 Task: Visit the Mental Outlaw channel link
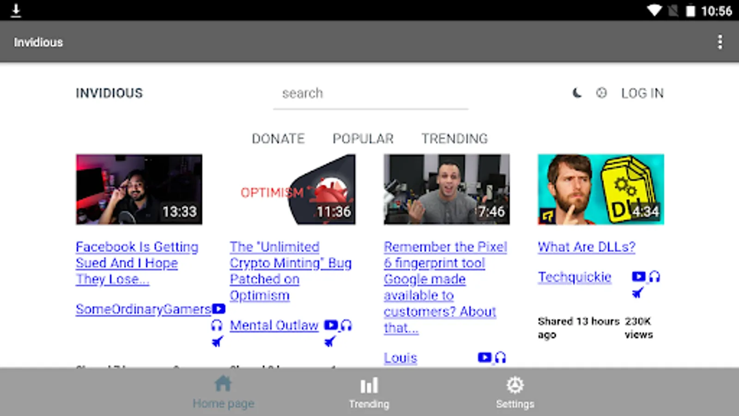(x=274, y=325)
